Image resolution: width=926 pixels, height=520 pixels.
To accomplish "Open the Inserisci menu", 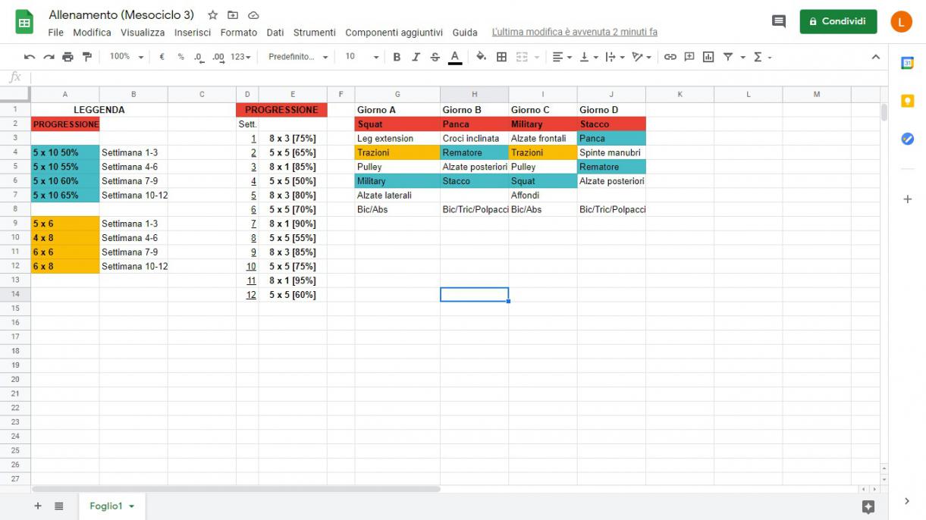I will [x=192, y=33].
